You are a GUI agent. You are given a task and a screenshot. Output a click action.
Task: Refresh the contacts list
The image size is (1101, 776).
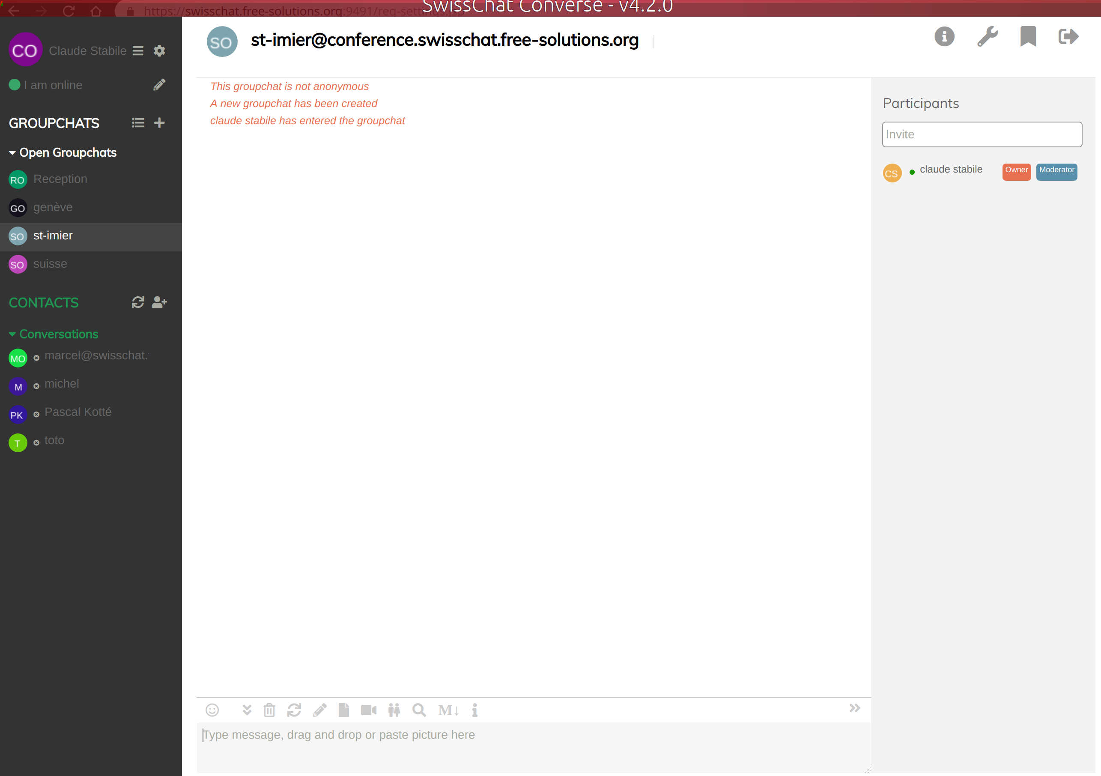pos(138,302)
